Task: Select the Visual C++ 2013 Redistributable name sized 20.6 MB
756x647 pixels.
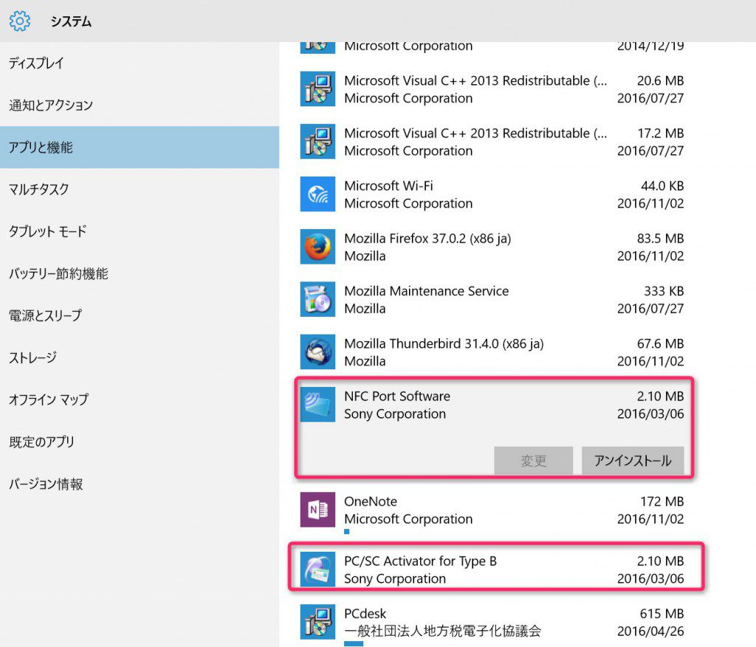Action: point(475,81)
